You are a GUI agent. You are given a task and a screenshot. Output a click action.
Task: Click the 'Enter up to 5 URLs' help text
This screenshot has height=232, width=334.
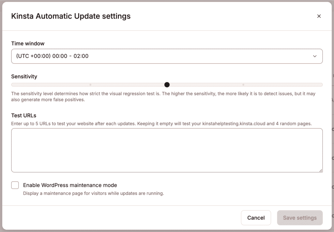point(161,124)
